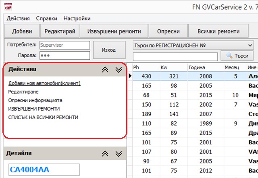The image size is (258, 178).
Task: Click the Опресни button
Action: [x=168, y=31]
